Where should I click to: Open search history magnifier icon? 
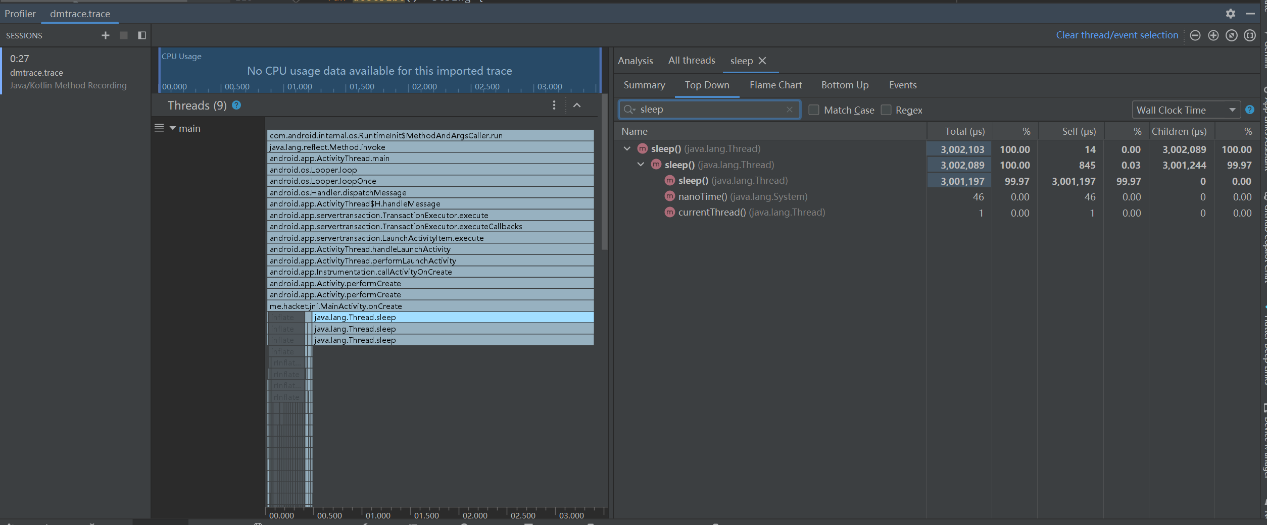pos(629,110)
